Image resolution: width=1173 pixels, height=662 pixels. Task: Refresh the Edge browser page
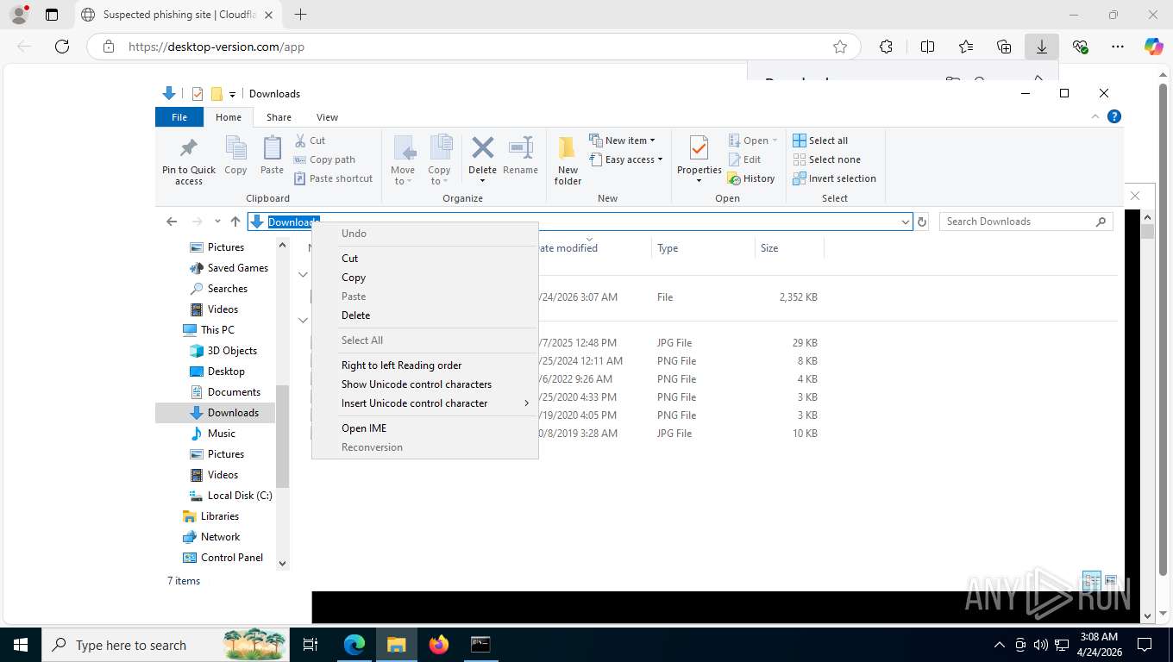point(62,47)
